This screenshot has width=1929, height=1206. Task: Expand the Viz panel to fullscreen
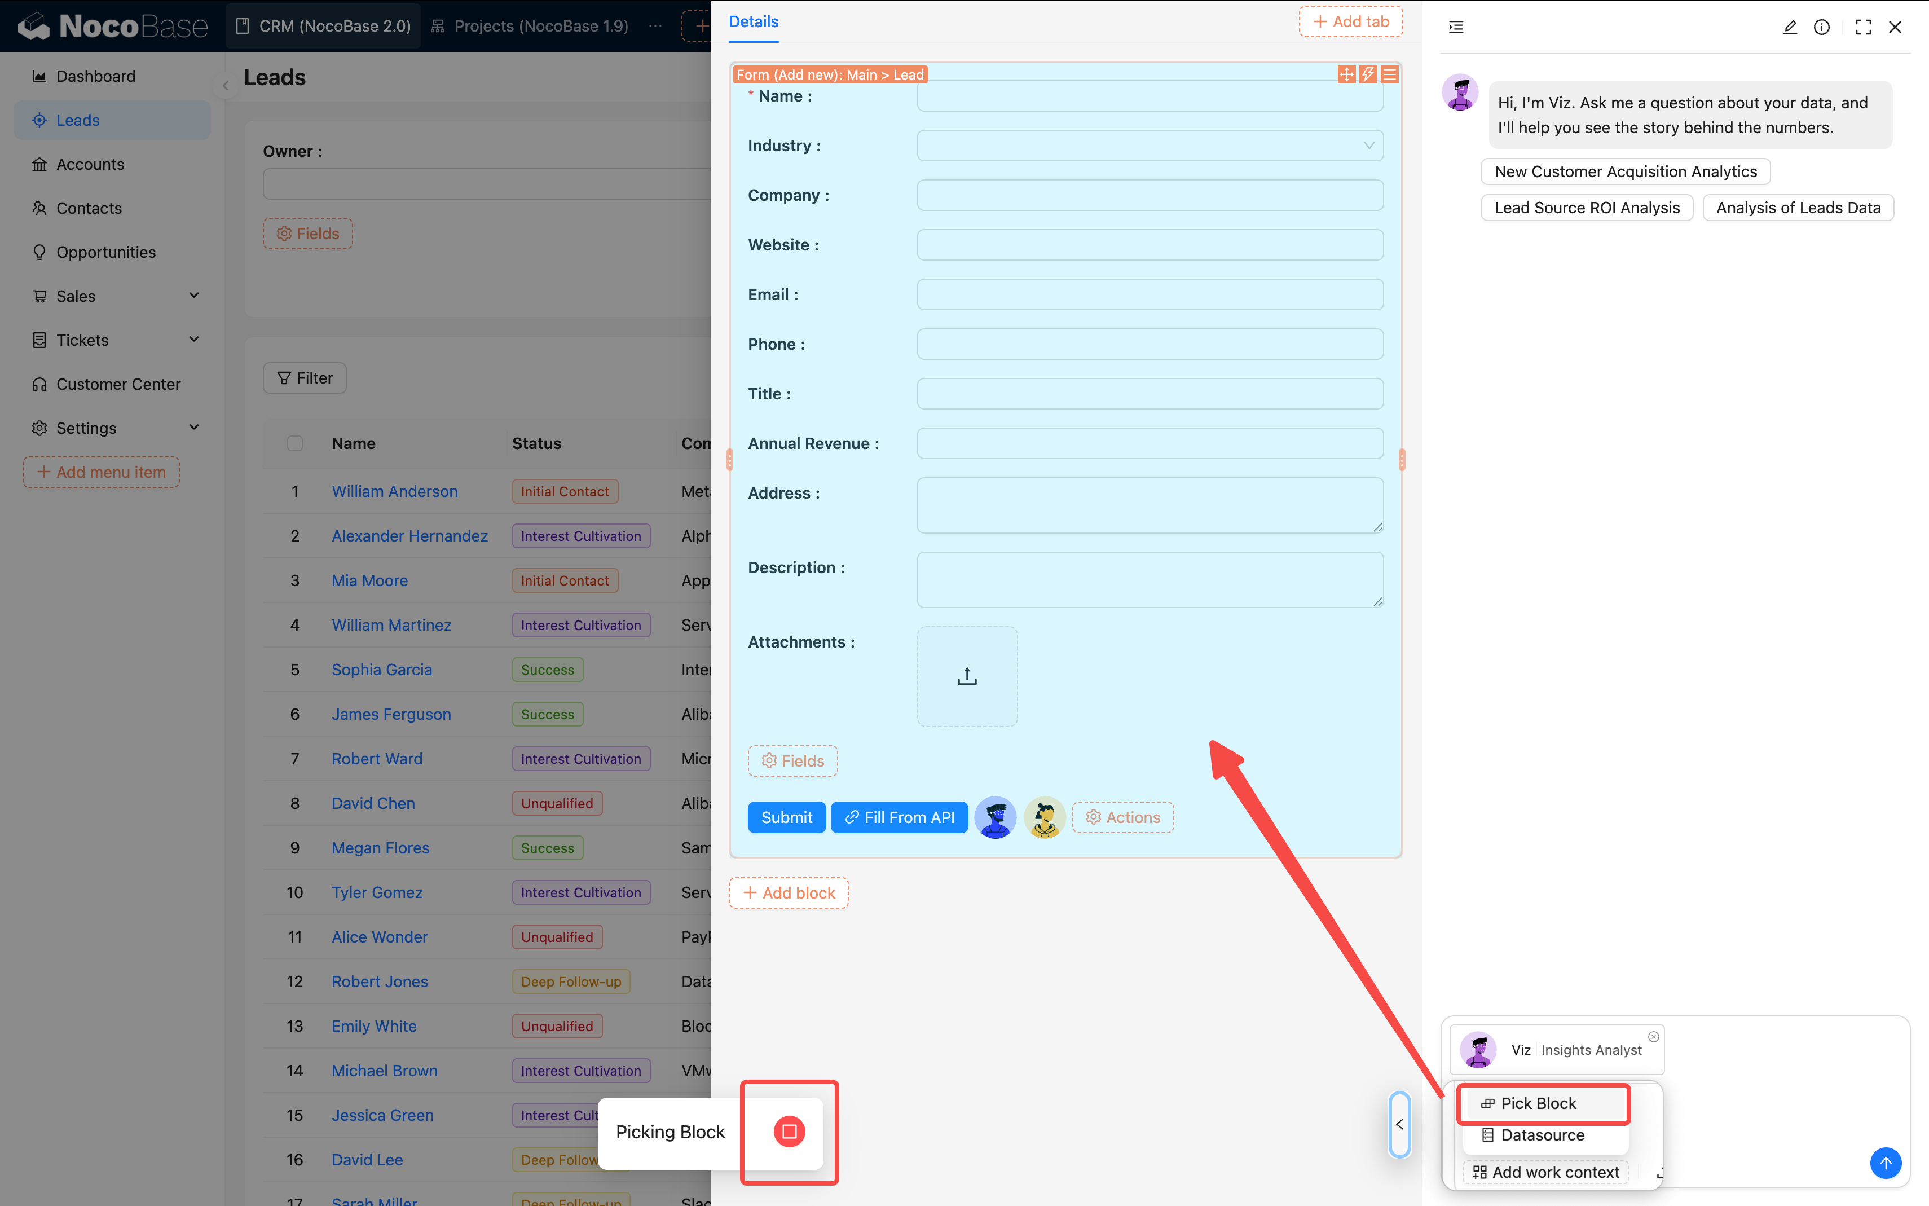point(1863,27)
